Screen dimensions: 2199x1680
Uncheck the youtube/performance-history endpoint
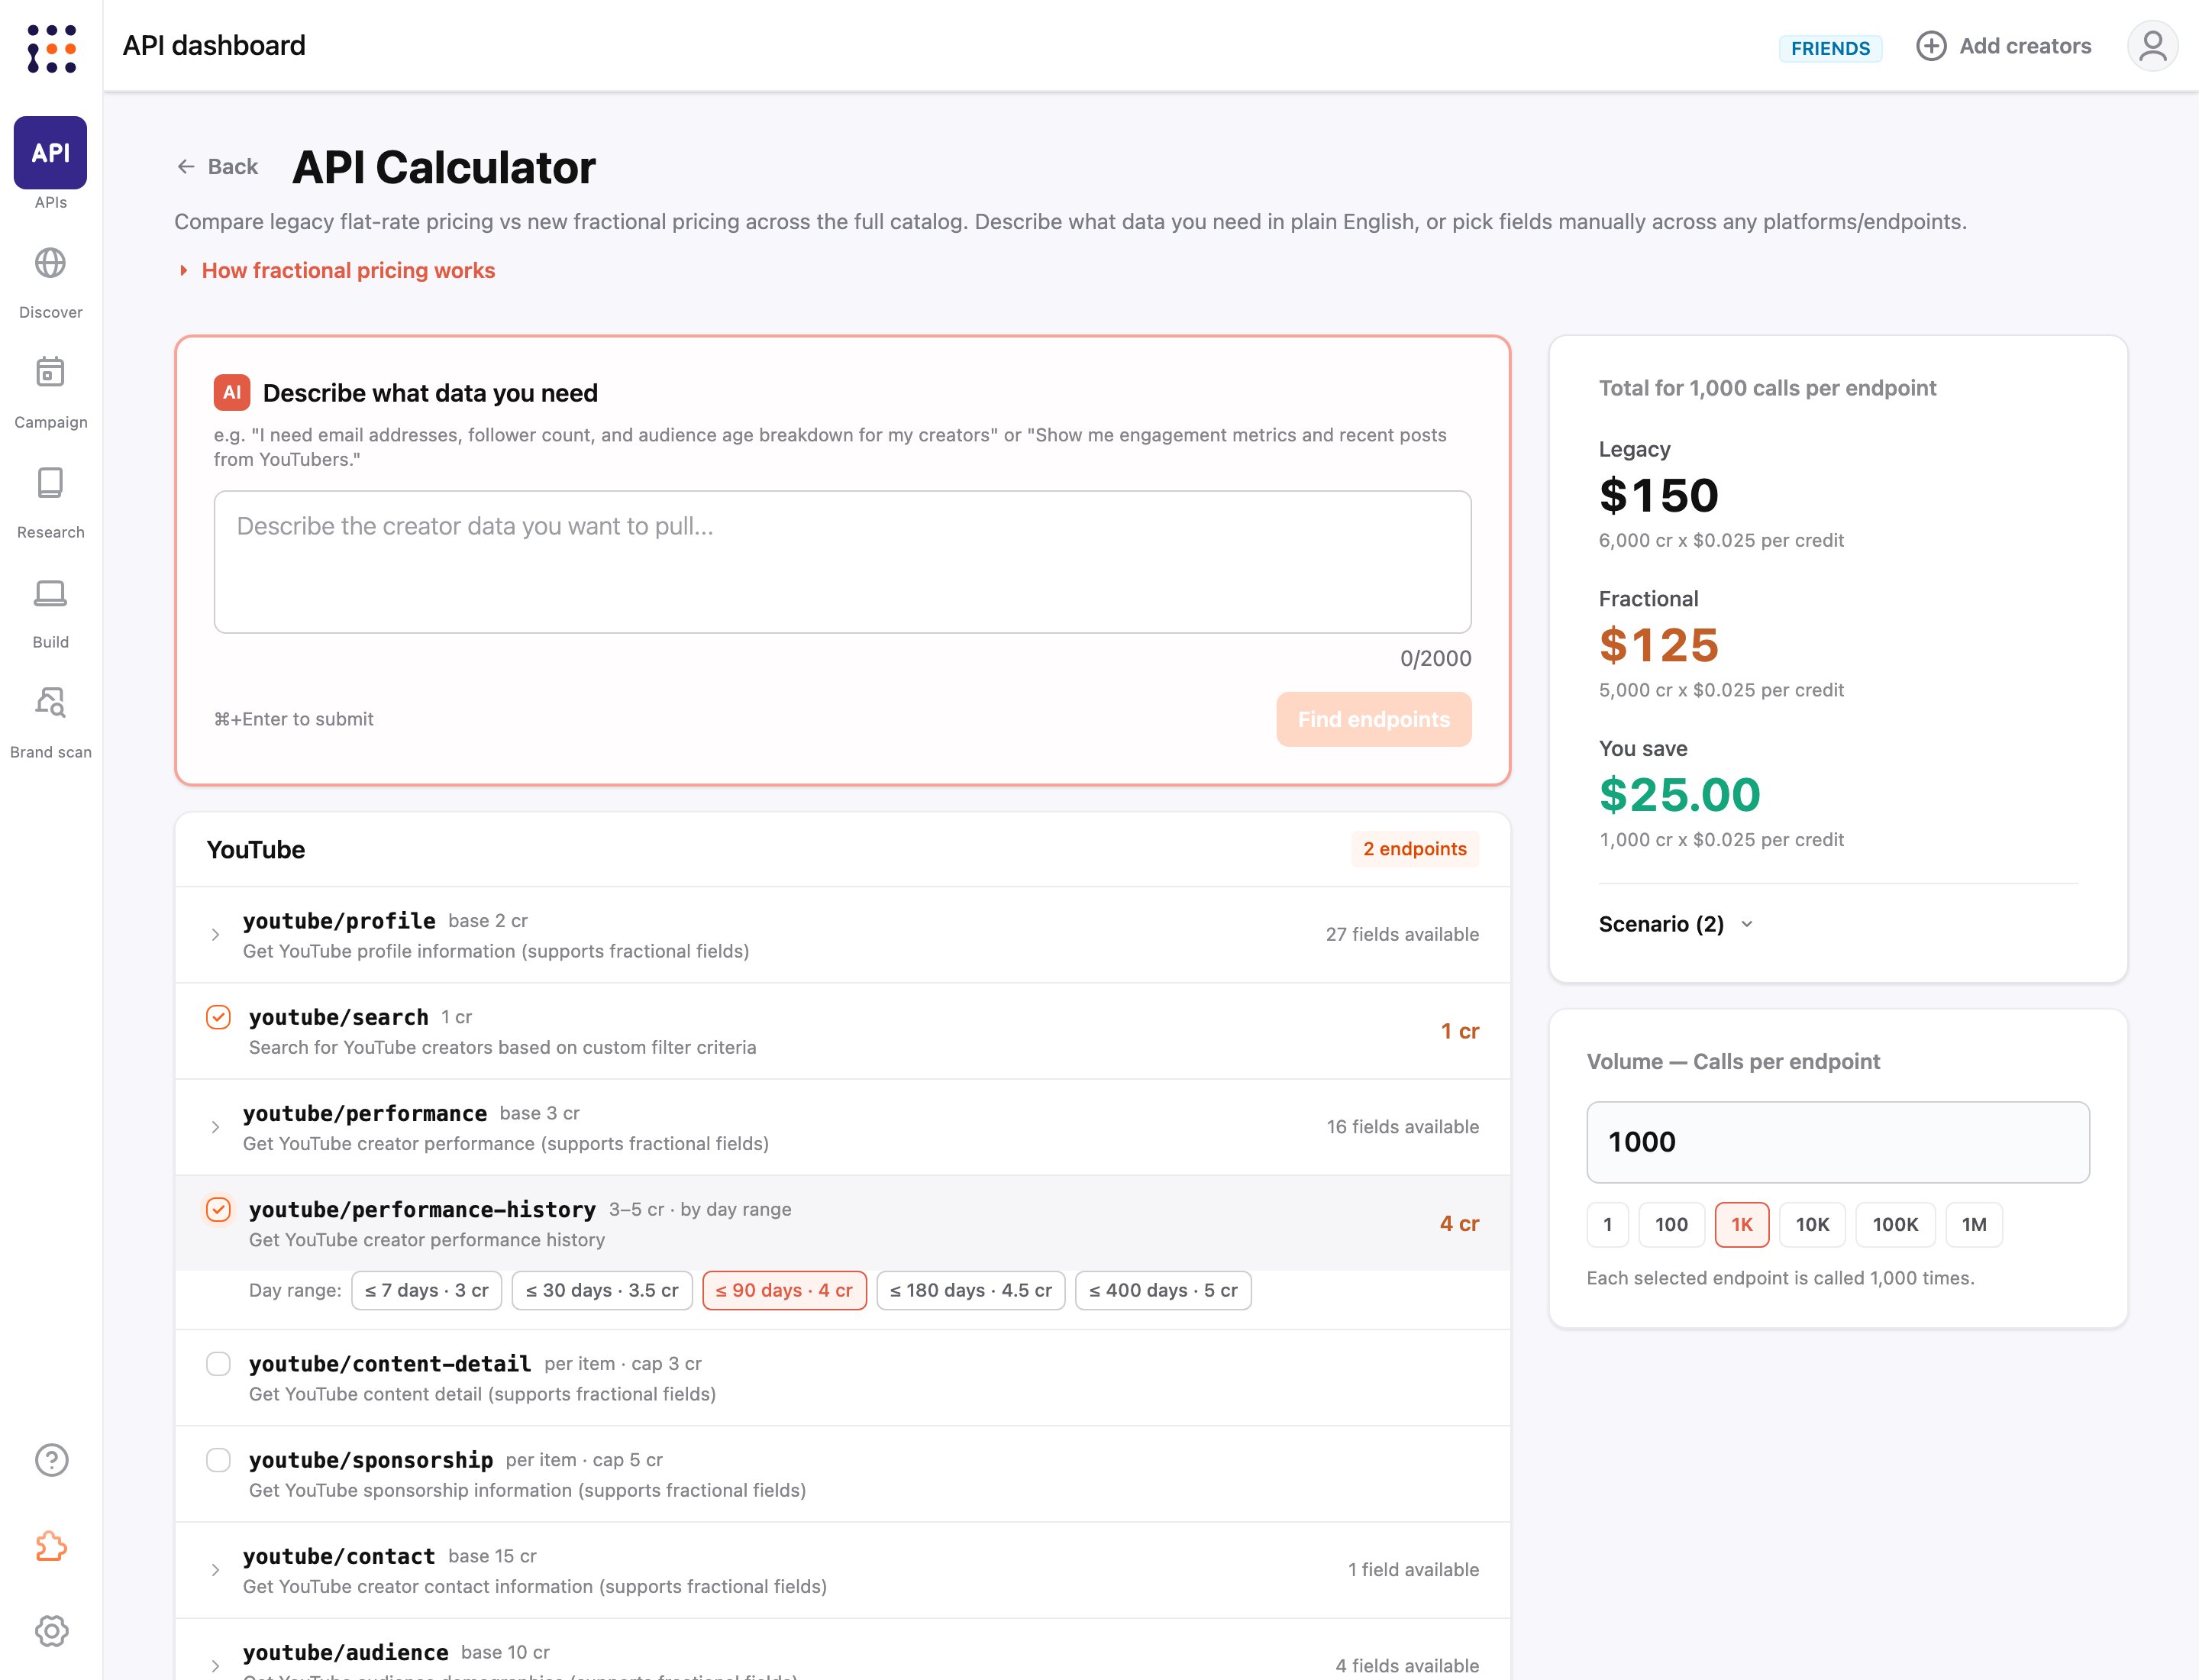[218, 1209]
